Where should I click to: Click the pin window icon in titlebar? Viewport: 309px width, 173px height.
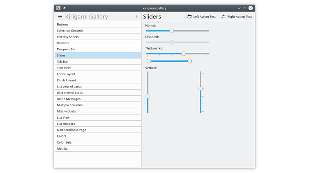coord(64,8)
